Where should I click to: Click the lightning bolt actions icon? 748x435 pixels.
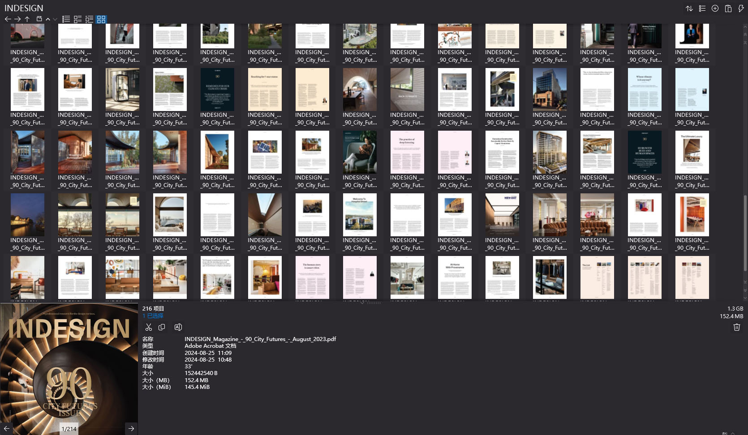coord(741,9)
